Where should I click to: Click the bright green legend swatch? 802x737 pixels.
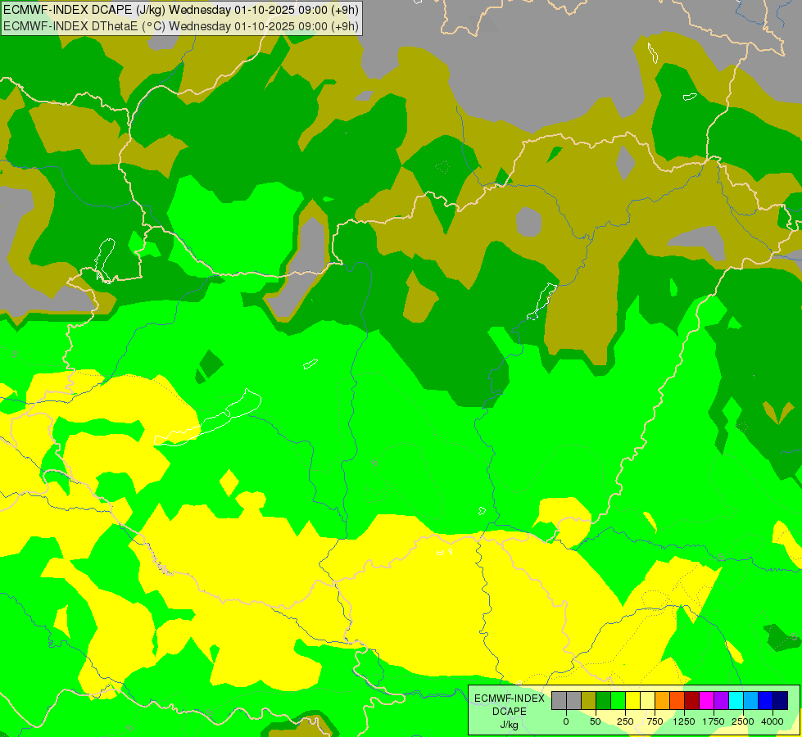coord(618,700)
